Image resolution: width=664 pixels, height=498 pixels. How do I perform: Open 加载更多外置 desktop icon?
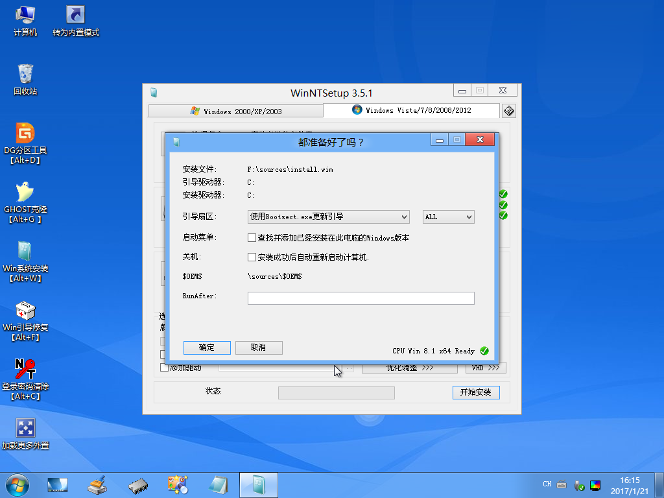coord(25,433)
